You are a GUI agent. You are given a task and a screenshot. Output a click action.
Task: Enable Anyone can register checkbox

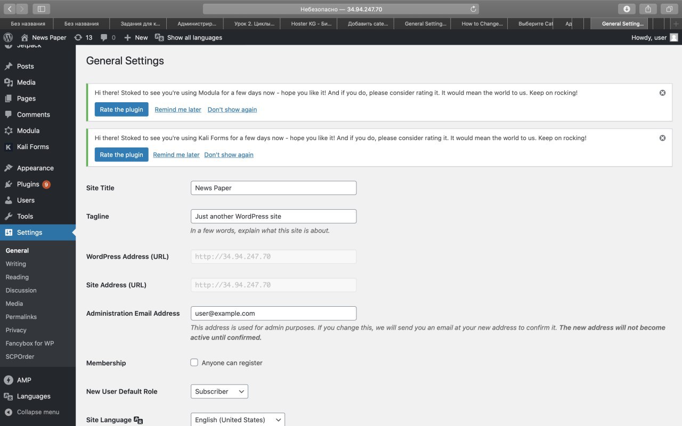point(194,363)
